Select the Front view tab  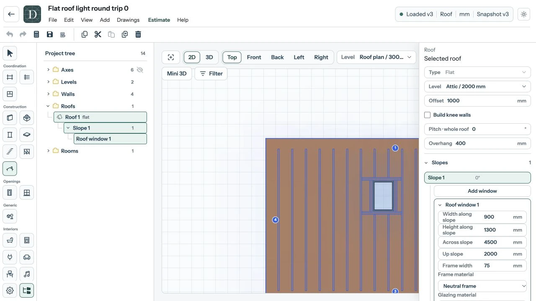254,57
